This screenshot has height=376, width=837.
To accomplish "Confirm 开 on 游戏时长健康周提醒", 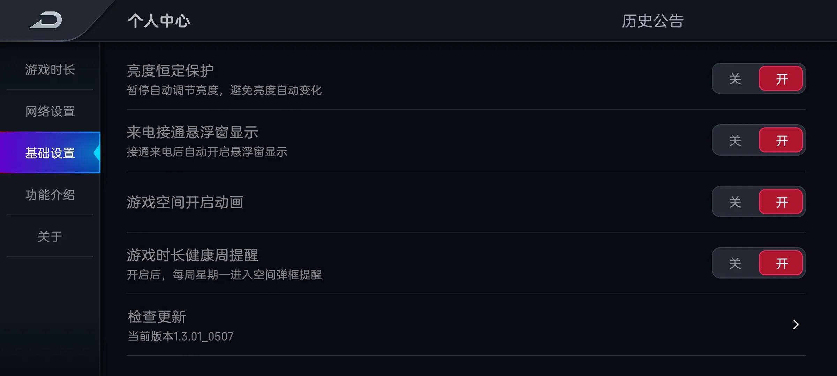I will click(782, 263).
